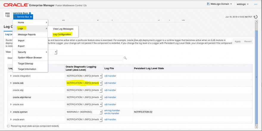Open odl-handler link for oracle.integration
Viewport: 262px width, 131px height.
pyautogui.click(x=110, y=76)
